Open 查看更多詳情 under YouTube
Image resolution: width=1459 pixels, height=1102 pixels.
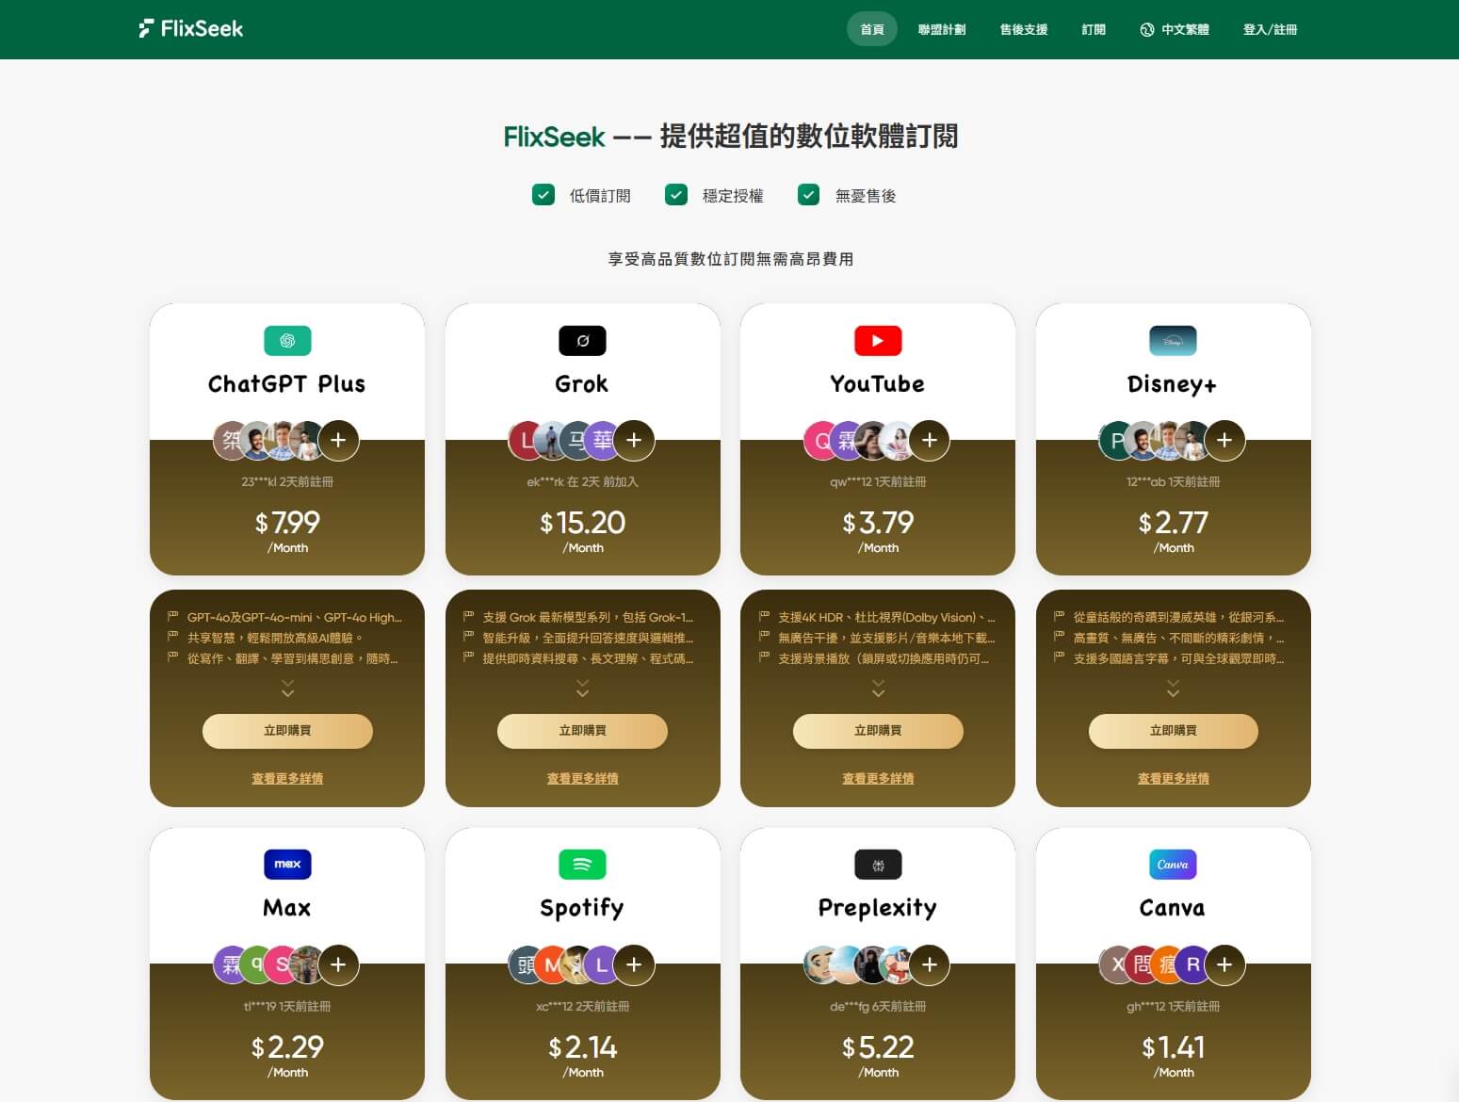click(x=878, y=779)
